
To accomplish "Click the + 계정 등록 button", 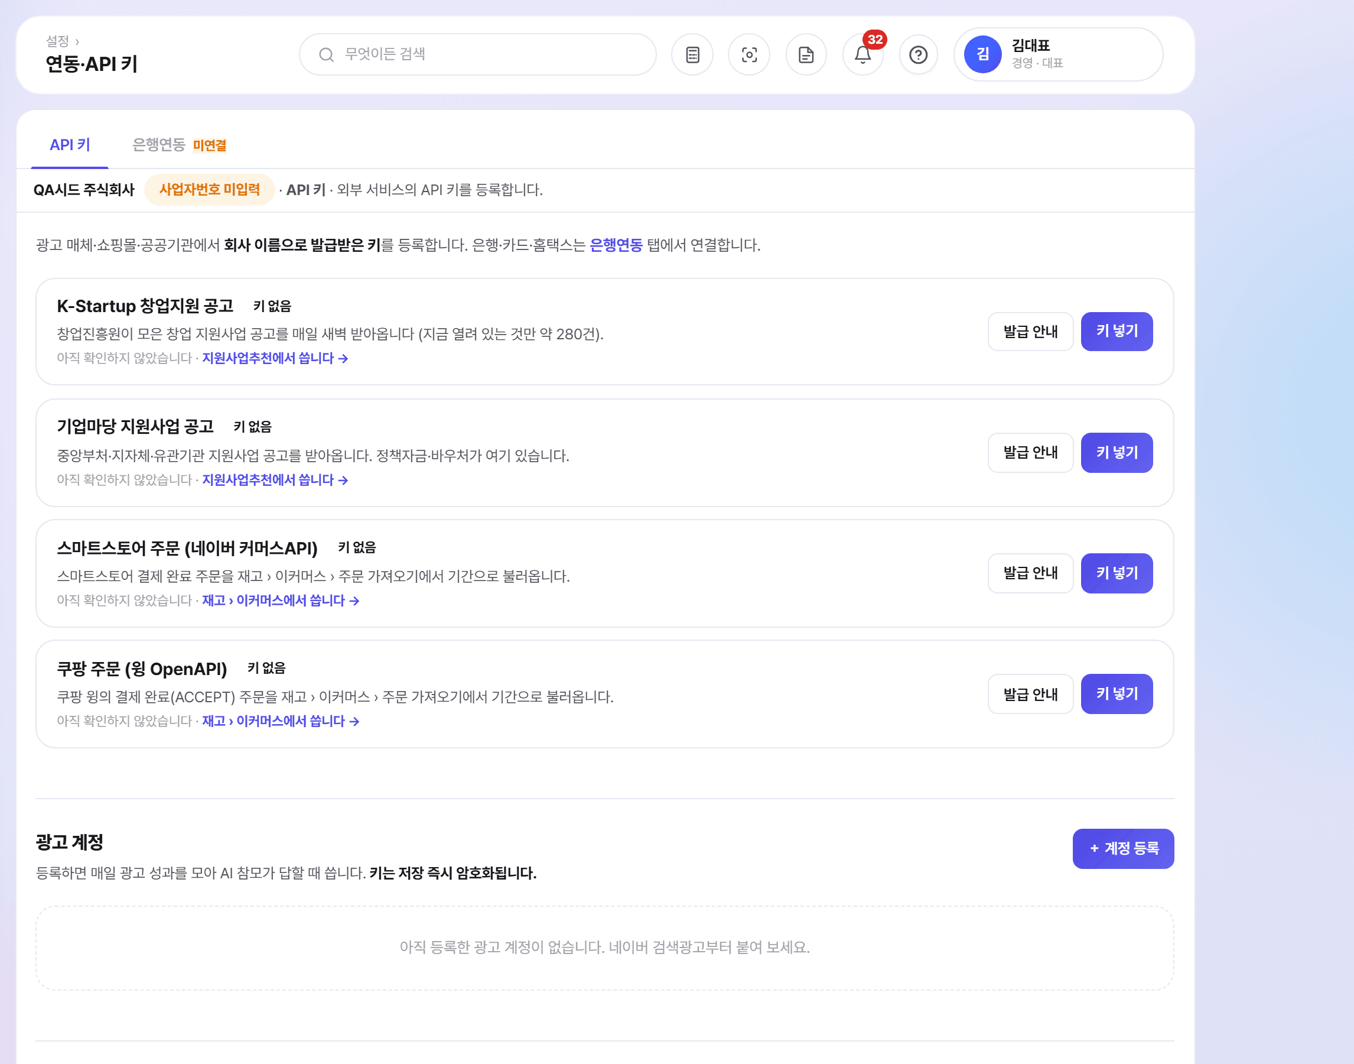I will pos(1123,848).
